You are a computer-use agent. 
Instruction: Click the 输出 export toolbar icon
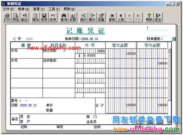tap(25, 17)
